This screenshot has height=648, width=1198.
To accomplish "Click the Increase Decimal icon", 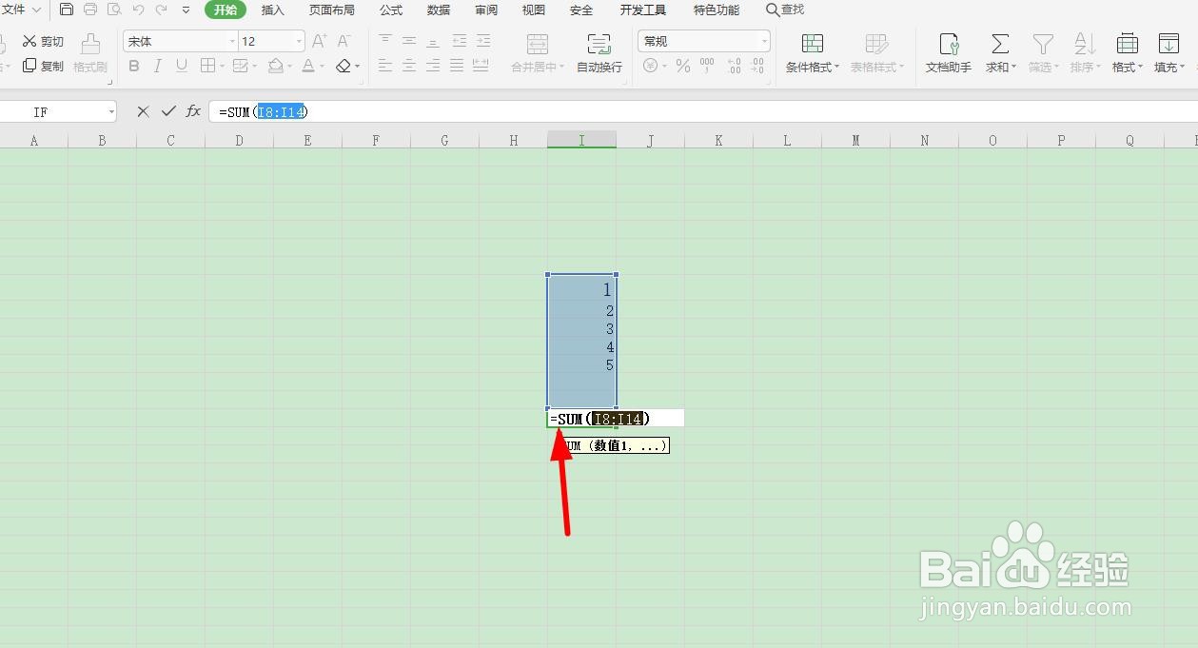I will (x=734, y=66).
